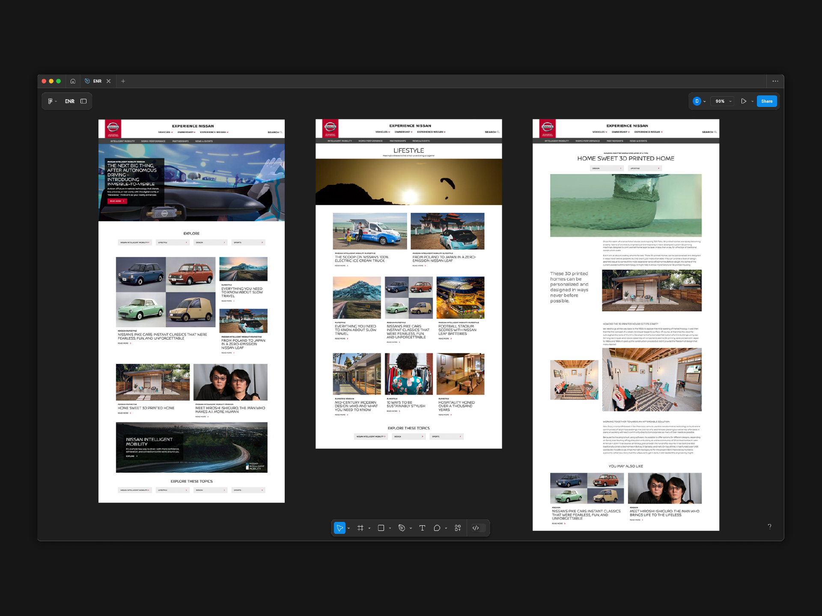Select the Text tool
Screen dimensions: 822x616
(422, 528)
